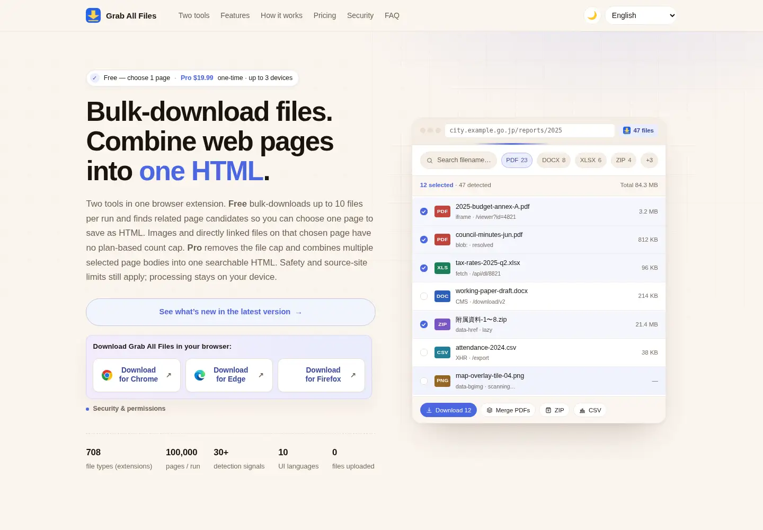Image resolution: width=763 pixels, height=530 pixels.
Task: Click file name attendance-2024.csv
Action: pyautogui.click(x=486, y=348)
